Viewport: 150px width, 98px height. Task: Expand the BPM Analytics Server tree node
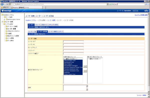point(4,19)
